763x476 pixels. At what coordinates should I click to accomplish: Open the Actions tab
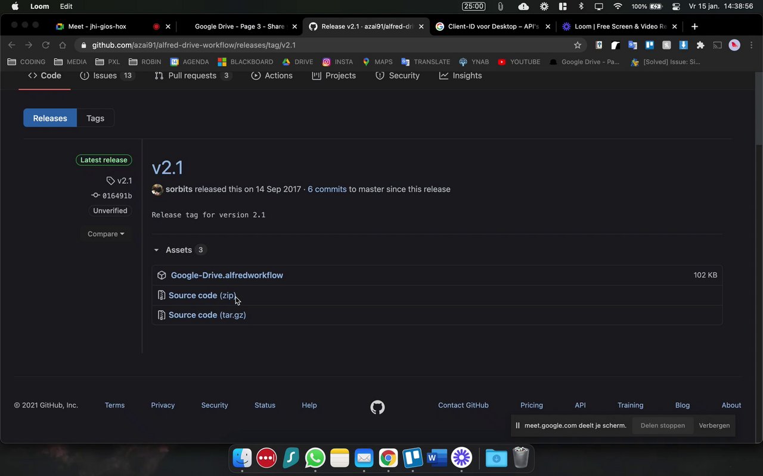tap(272, 76)
